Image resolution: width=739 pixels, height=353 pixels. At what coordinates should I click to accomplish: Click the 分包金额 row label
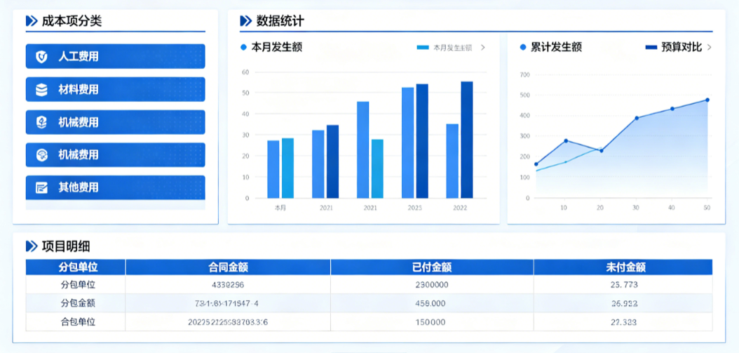[79, 303]
